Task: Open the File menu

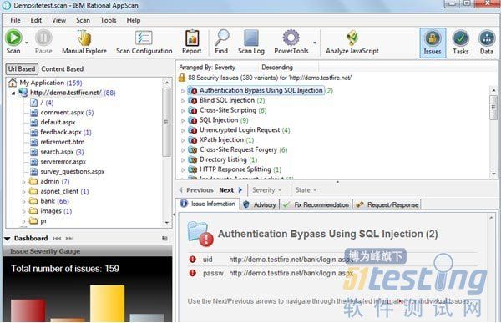Action: point(15,20)
